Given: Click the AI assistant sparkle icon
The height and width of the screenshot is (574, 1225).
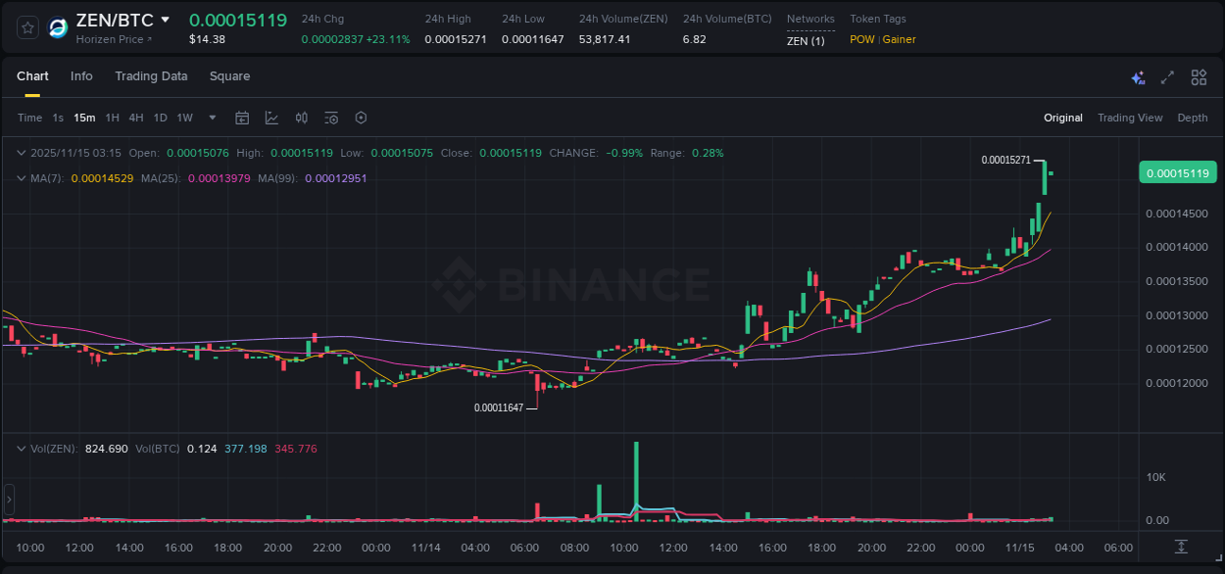Looking at the screenshot, I should pos(1138,76).
